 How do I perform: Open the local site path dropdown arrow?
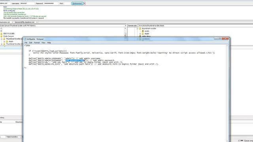point(125,26)
